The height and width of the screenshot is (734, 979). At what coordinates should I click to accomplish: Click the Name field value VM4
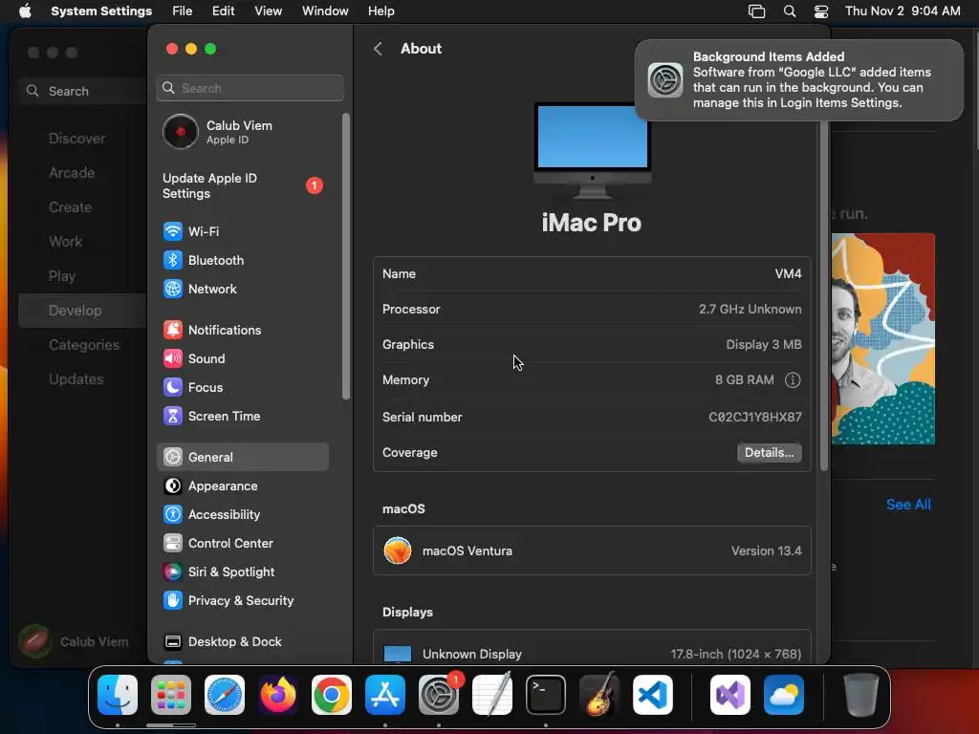[788, 273]
